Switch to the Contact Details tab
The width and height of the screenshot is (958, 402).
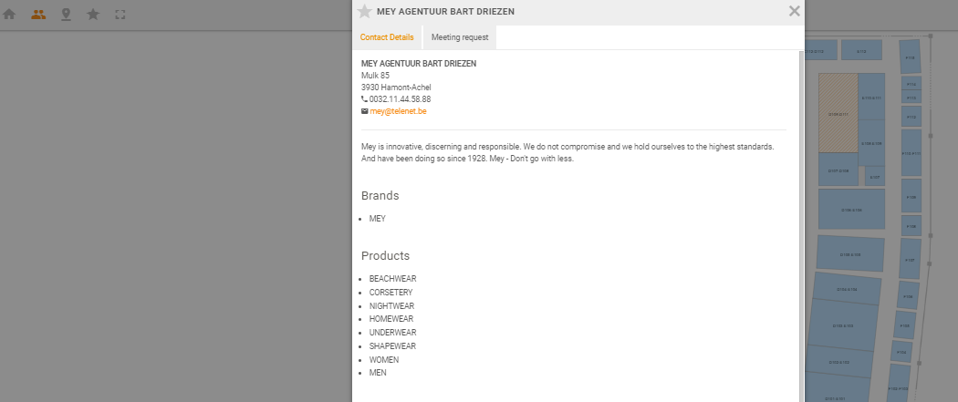387,37
